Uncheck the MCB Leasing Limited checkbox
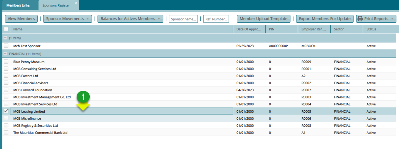The height and width of the screenshot is (149, 399). 6,111
